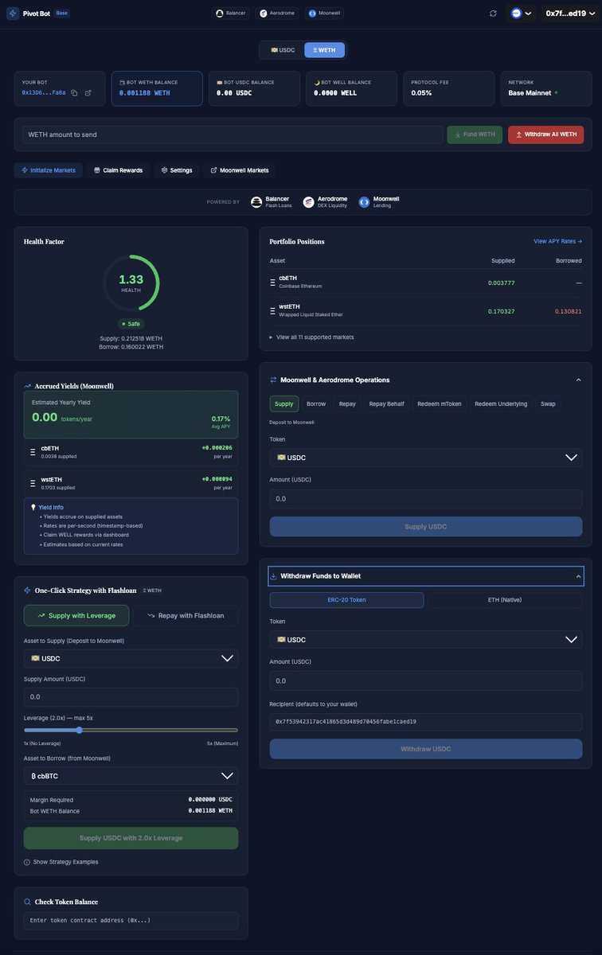Click the Base network badge next to Pivot Bot
The image size is (602, 955).
62,14
